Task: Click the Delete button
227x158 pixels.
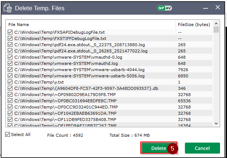Action: tap(159, 148)
